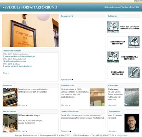Click the Logga in link
142x137 pixels.
(x=138, y=1)
